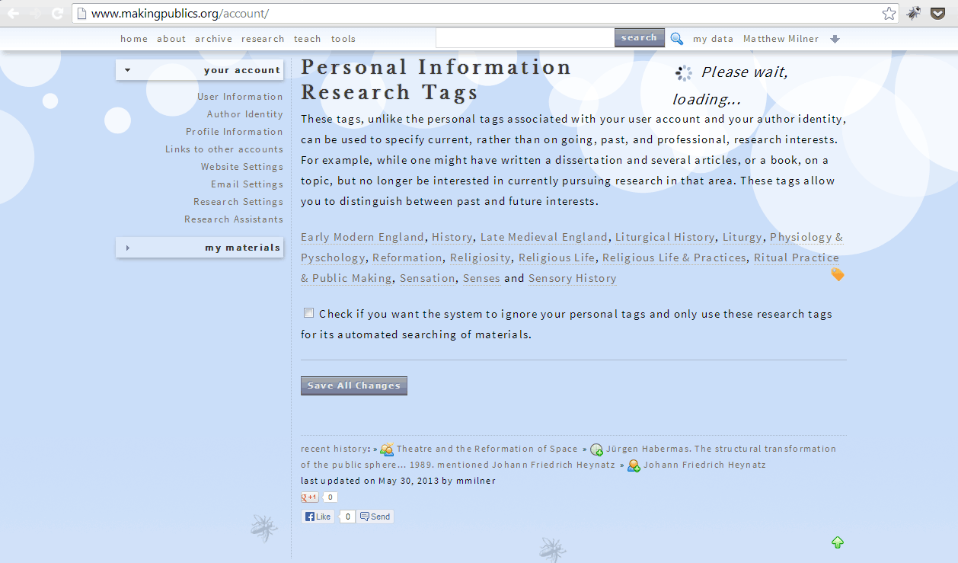Select the Liturgical History tag
Screen dimensions: 958x563
665,237
